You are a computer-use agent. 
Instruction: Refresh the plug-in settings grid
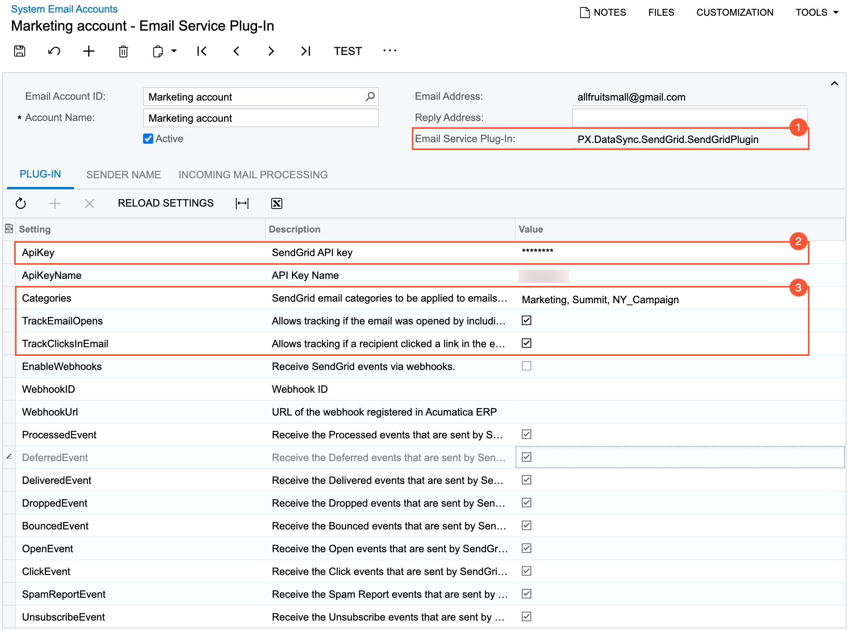(21, 203)
